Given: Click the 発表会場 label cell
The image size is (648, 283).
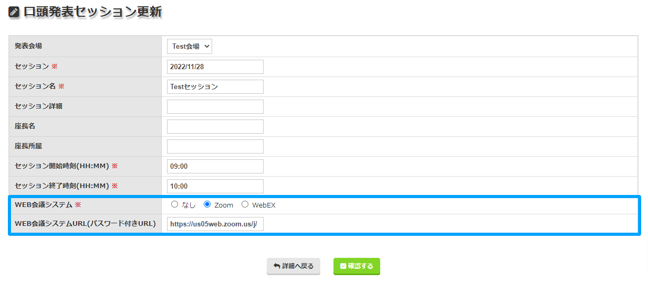Looking at the screenshot, I should (x=28, y=46).
